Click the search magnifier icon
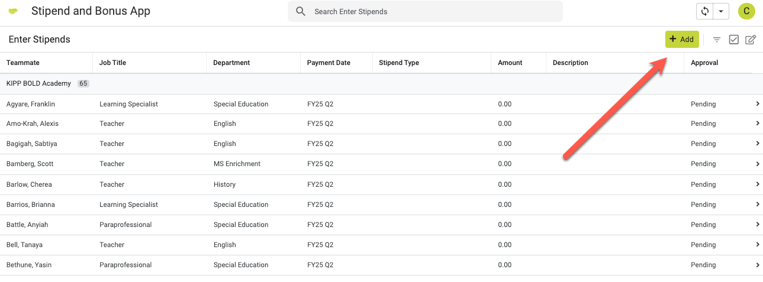Image resolution: width=763 pixels, height=282 pixels. tap(301, 11)
